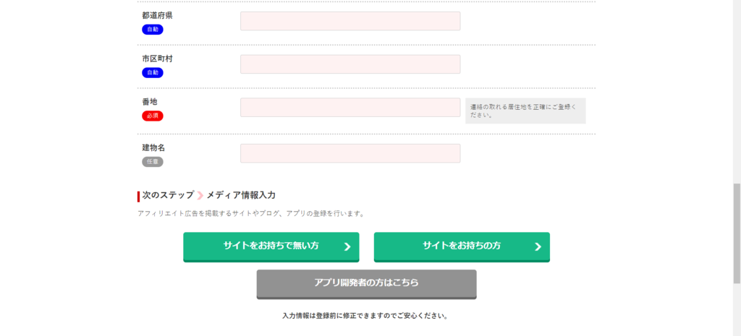Click the アフィリエイト広告を掲載する description line
741x336 pixels.
pos(251,214)
